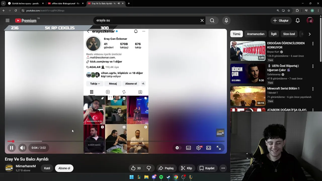The image size is (322, 181).
Task: Open Steam from the taskbar
Action: point(168,177)
